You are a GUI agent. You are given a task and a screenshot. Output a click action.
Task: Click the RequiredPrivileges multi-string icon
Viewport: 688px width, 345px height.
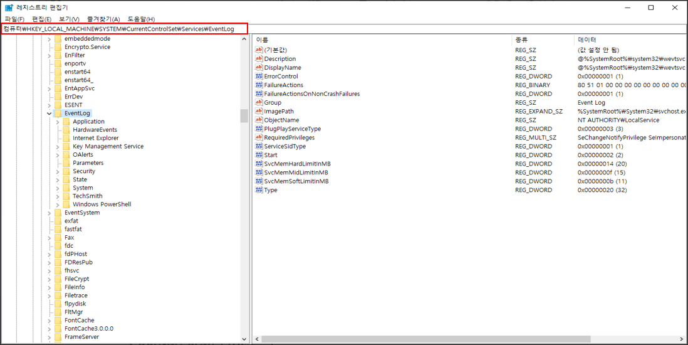[x=259, y=137]
